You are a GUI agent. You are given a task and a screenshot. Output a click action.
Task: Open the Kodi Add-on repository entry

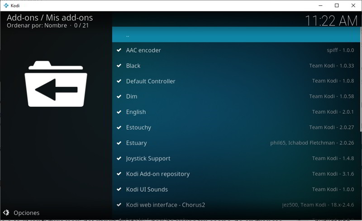click(157, 174)
